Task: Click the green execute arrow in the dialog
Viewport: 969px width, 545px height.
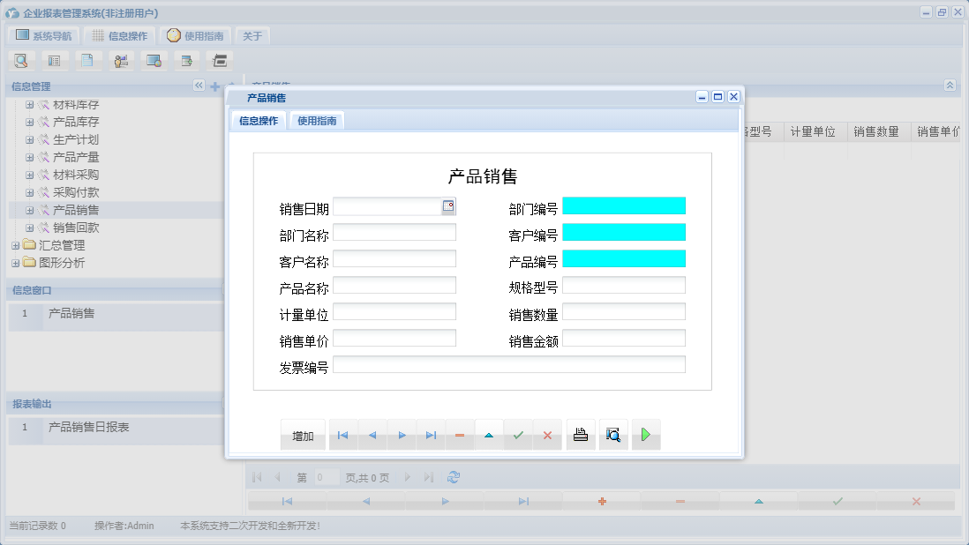Action: point(645,434)
